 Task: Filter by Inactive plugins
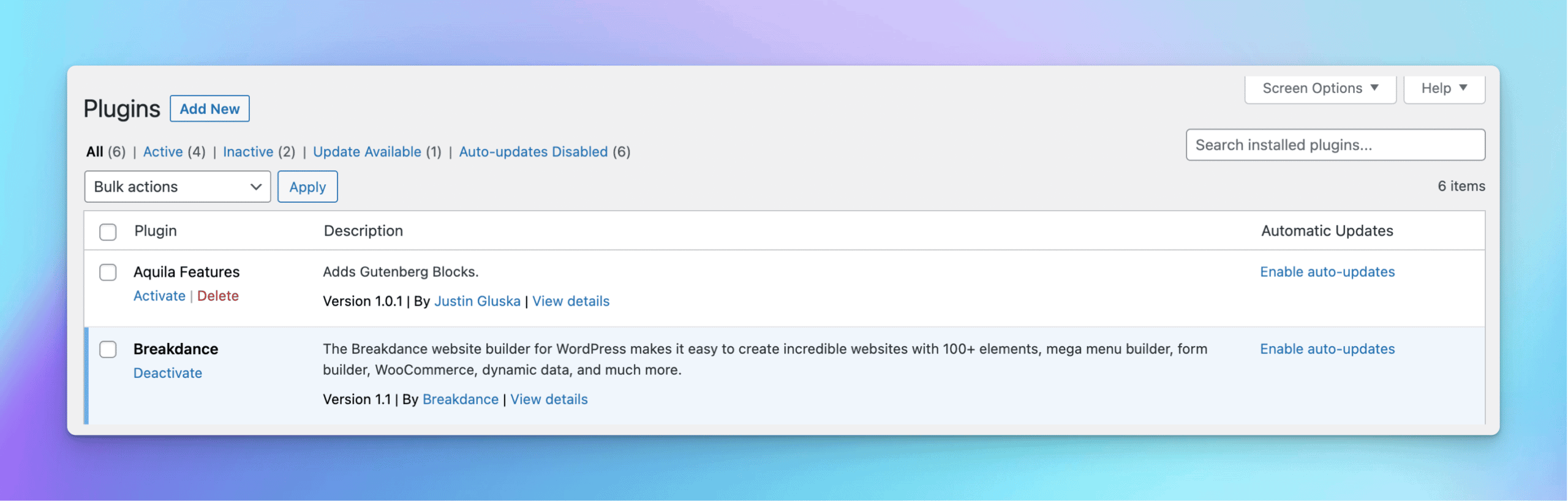[248, 152]
